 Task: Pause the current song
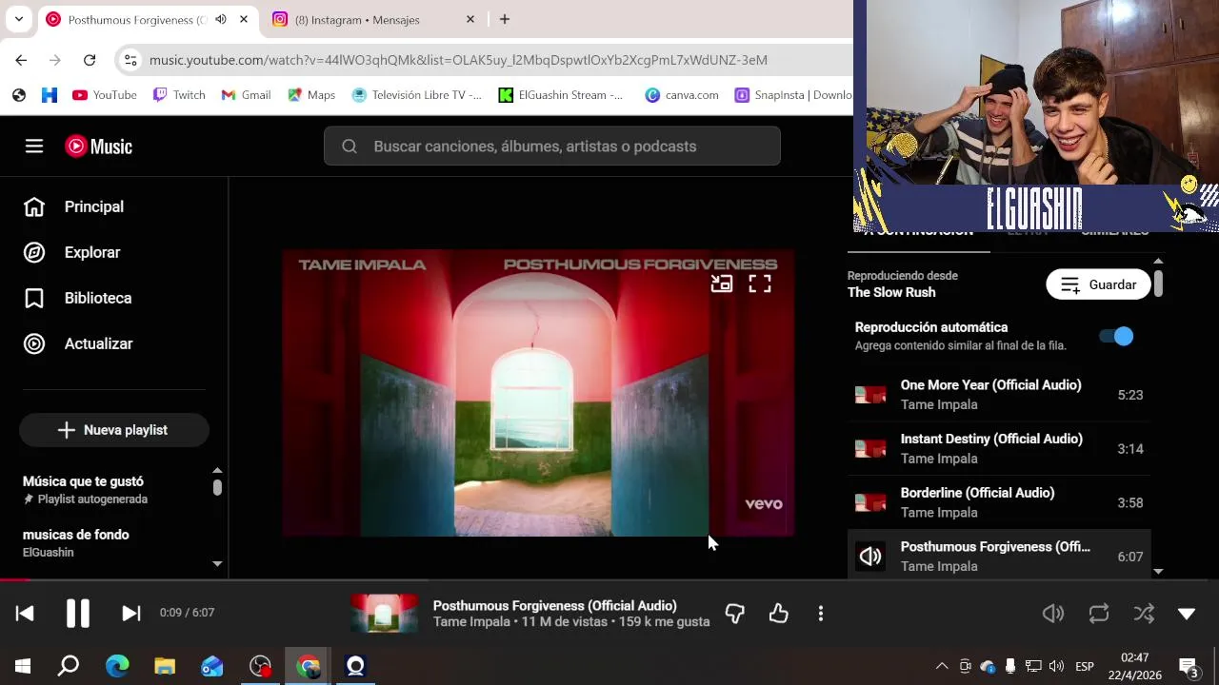point(78,614)
